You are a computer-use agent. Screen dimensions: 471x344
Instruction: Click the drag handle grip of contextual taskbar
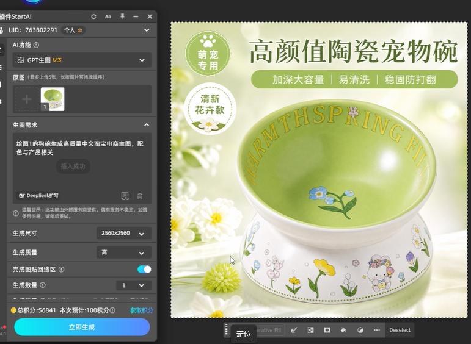[x=227, y=330]
